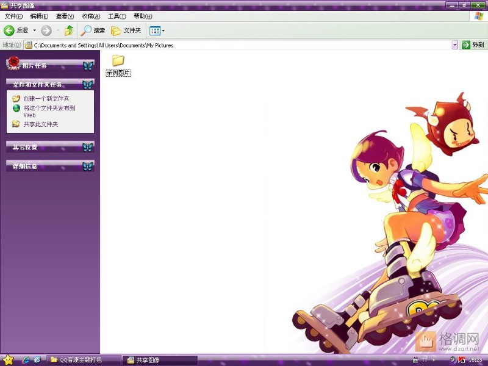This screenshot has width=488, height=366.
Task: Click the folder icon in the address bar
Action: (x=29, y=45)
